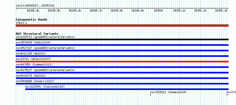Click the 10p11.1 band label
Viewport: 236px width, 105px height.
click(21, 23)
